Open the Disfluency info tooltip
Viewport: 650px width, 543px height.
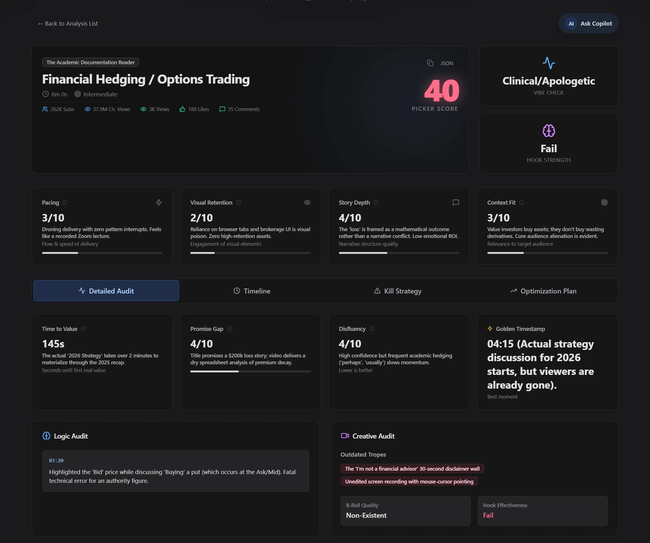coord(372,328)
